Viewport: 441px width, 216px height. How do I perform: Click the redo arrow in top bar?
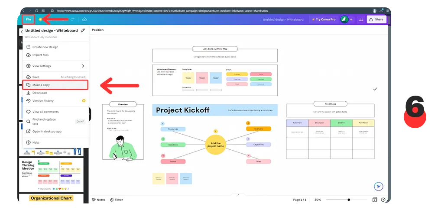(72, 19)
